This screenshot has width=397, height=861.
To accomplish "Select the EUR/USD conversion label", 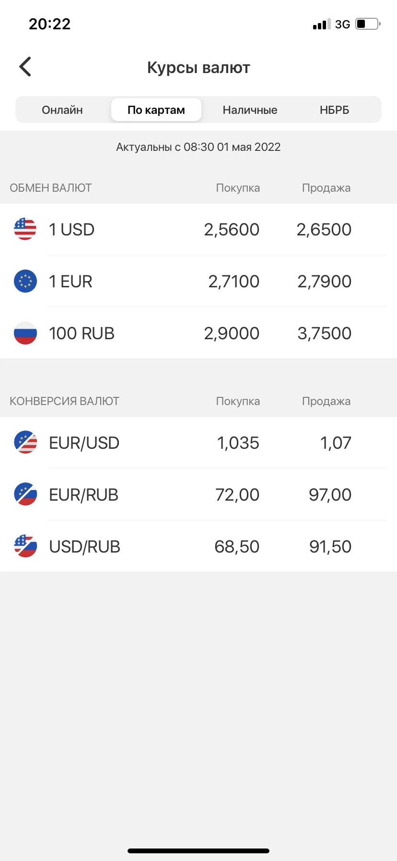I will point(84,443).
